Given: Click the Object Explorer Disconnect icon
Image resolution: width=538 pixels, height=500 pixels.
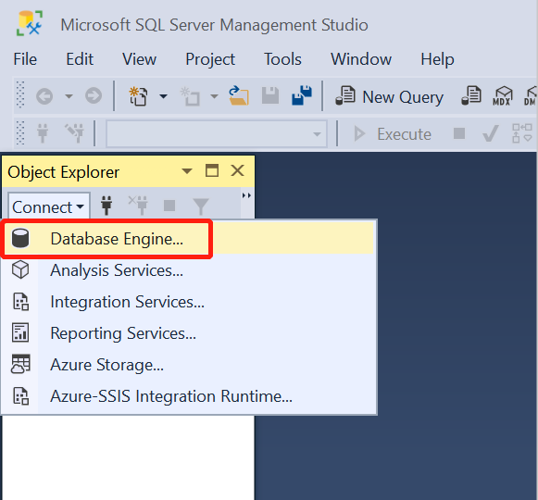Looking at the screenshot, I should click(138, 205).
